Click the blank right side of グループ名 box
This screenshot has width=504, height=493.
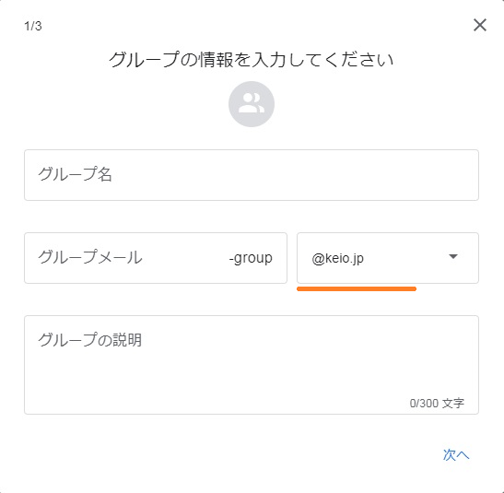coord(322,175)
